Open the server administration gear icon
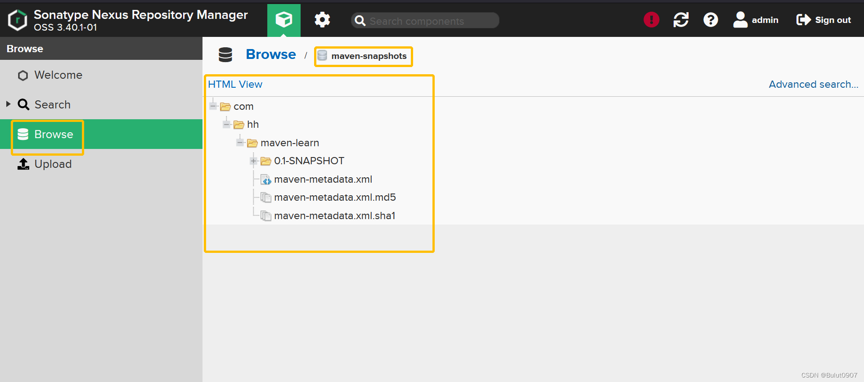Screen dimensions: 864x382 coord(322,20)
